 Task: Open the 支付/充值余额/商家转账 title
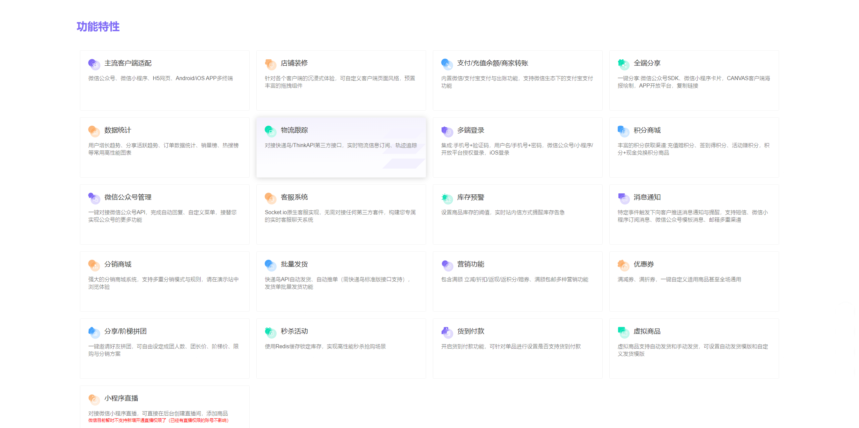[x=493, y=63]
